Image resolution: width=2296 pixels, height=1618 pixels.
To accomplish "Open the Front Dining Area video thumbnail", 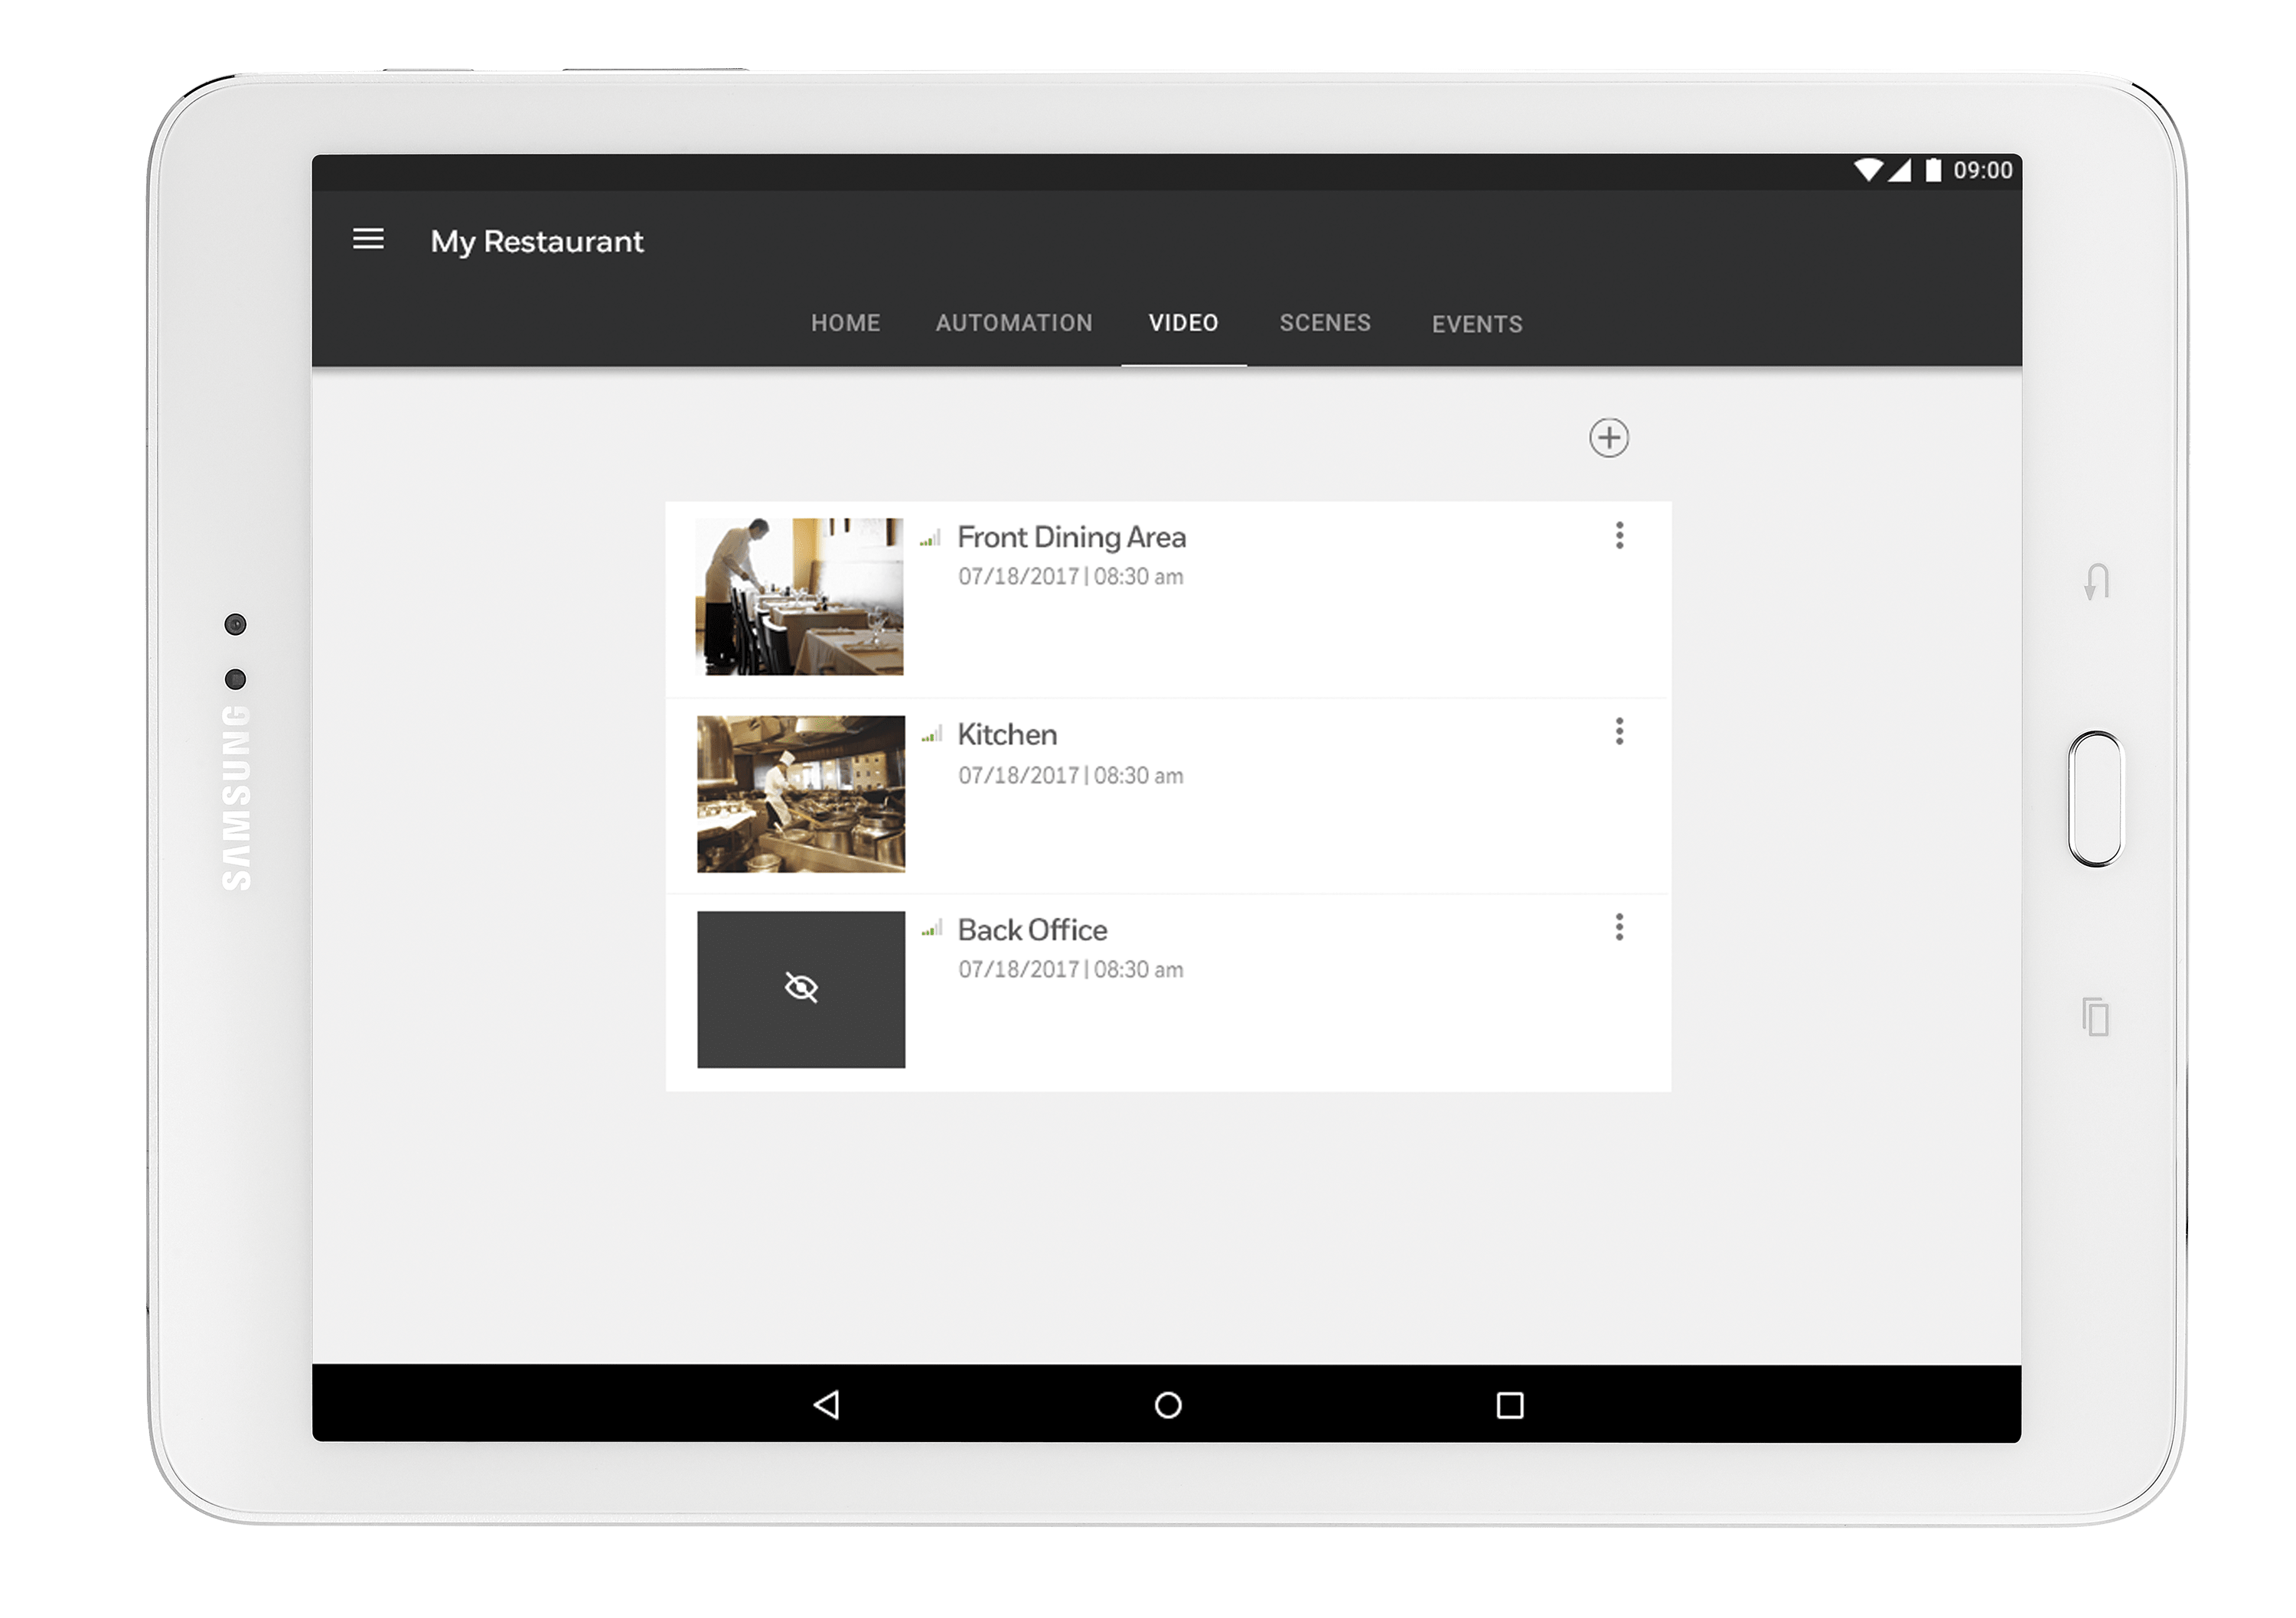I will pos(800,597).
